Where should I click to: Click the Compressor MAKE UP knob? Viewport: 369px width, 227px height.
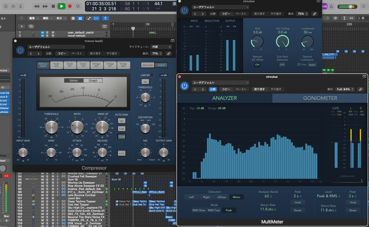[103, 127]
